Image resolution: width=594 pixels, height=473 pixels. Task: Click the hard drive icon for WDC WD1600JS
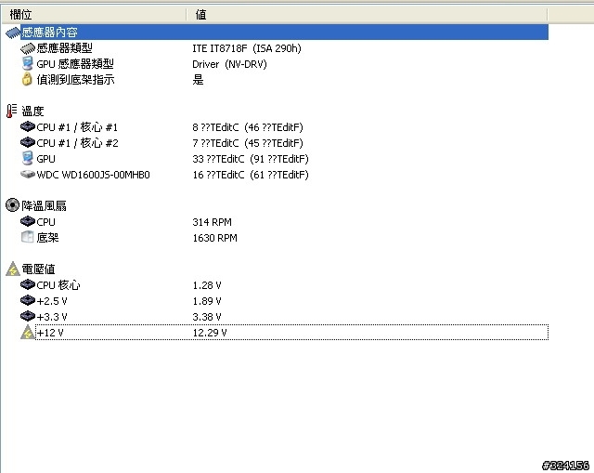click(x=28, y=174)
